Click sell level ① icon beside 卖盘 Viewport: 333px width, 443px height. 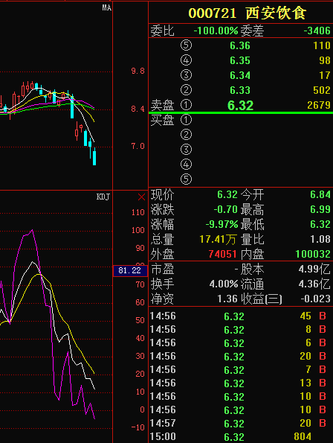pos(186,105)
